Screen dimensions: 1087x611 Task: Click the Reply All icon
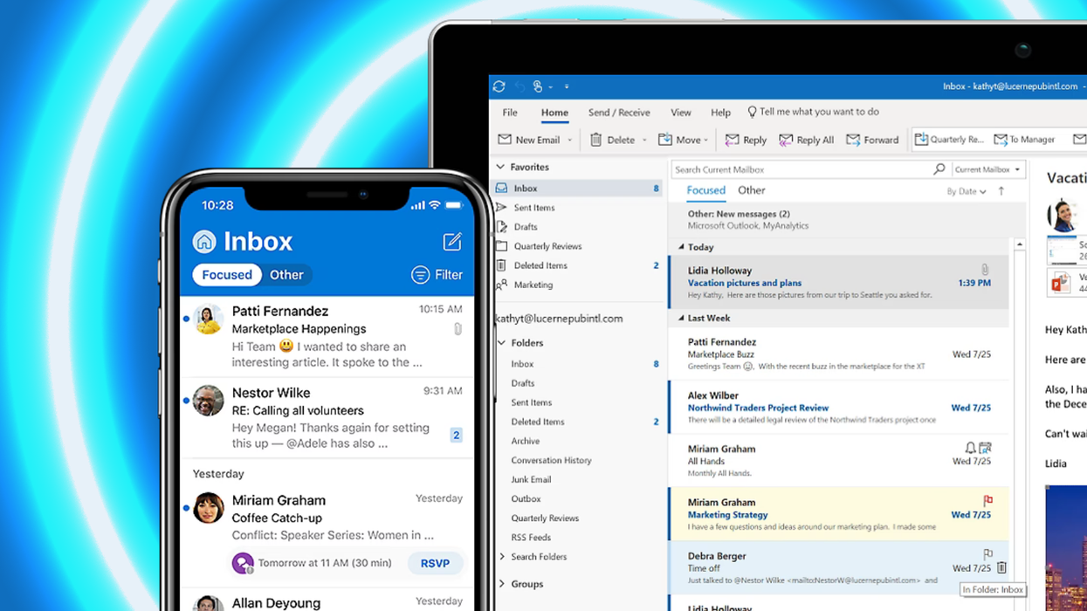(787, 139)
